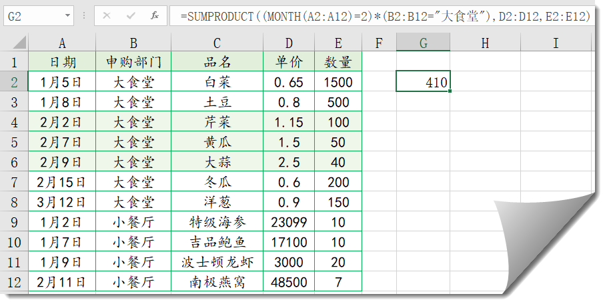Click the 大食堂 cell in row 8

click(x=133, y=202)
